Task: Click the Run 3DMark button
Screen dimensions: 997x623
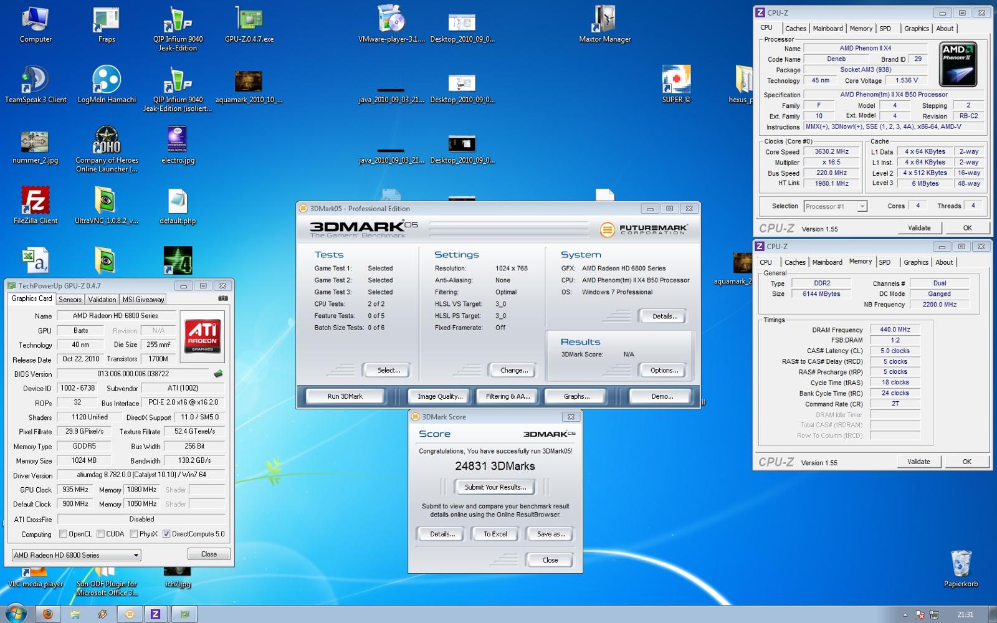Action: pos(345,396)
